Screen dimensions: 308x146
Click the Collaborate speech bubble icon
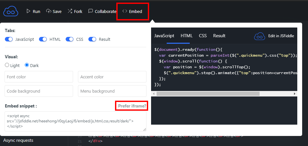click(91, 11)
